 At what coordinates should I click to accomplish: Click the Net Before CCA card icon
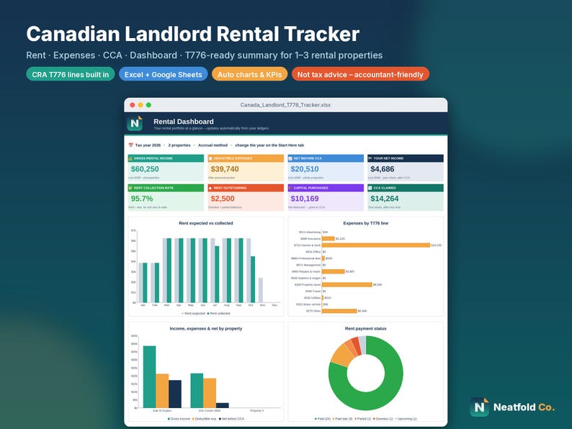pyautogui.click(x=290, y=158)
